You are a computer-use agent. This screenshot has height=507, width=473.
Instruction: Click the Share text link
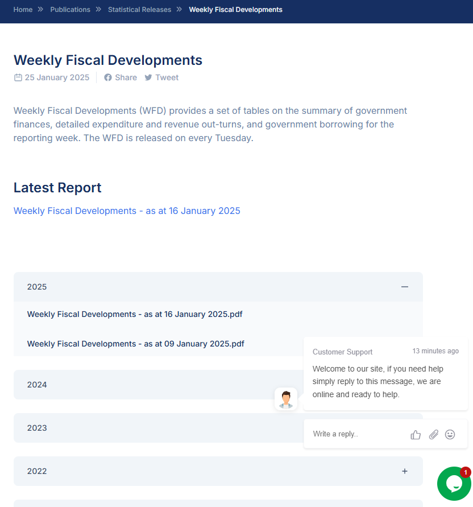pyautogui.click(x=126, y=77)
